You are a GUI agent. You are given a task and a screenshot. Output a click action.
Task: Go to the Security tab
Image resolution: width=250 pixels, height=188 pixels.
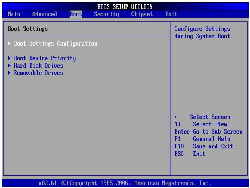coord(106,14)
